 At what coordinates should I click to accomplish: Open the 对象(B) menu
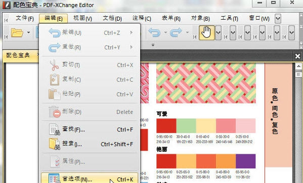pyautogui.click(x=200, y=19)
